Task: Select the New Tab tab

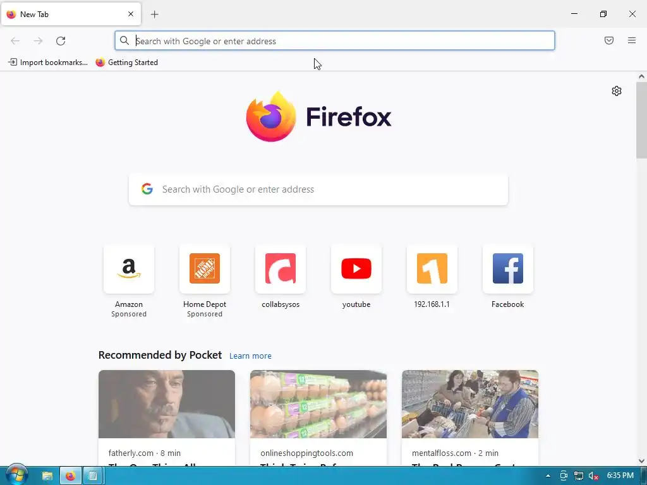Action: pyautogui.click(x=71, y=14)
